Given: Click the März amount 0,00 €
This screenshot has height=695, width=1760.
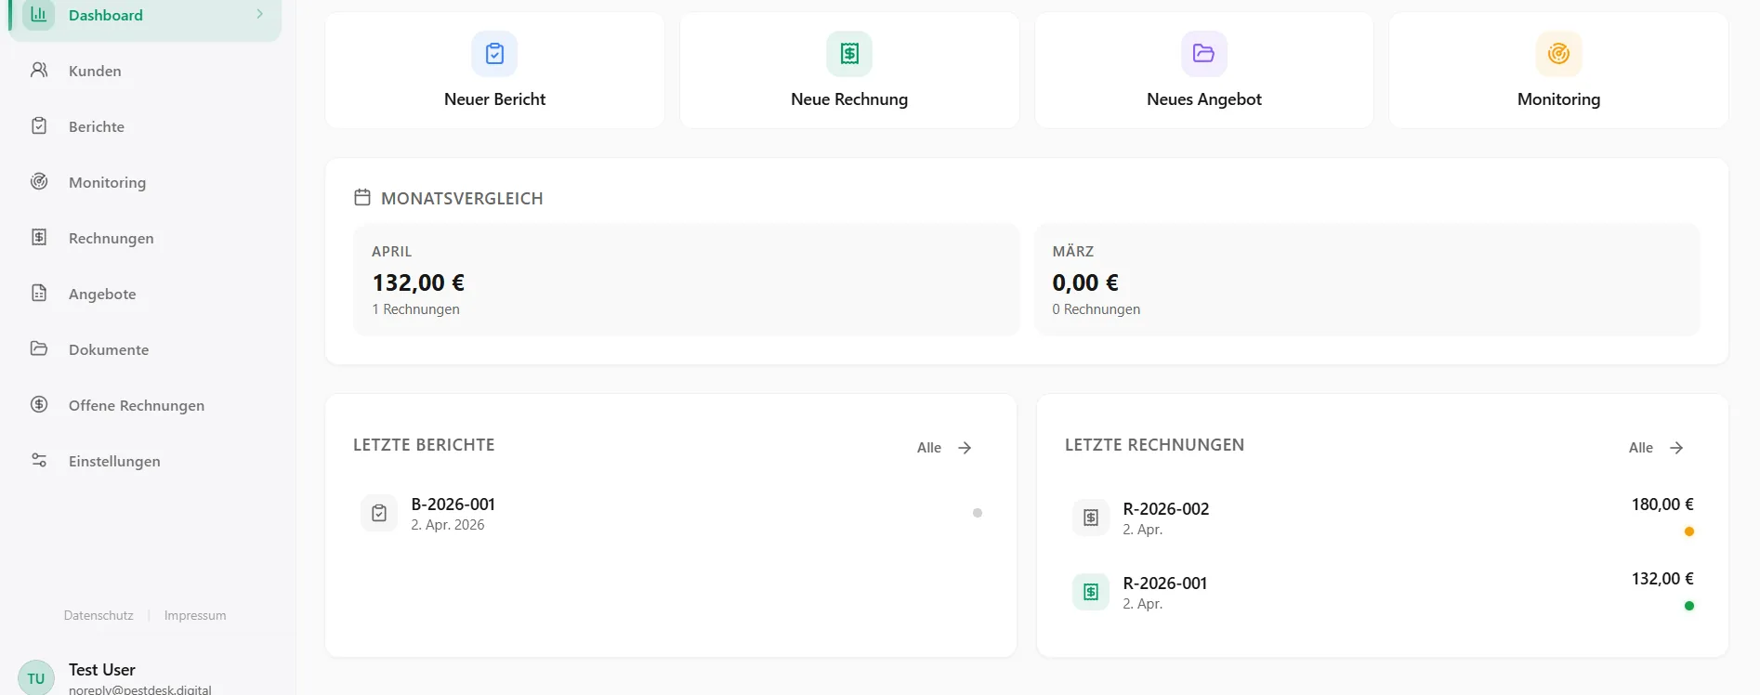Looking at the screenshot, I should 1084,282.
